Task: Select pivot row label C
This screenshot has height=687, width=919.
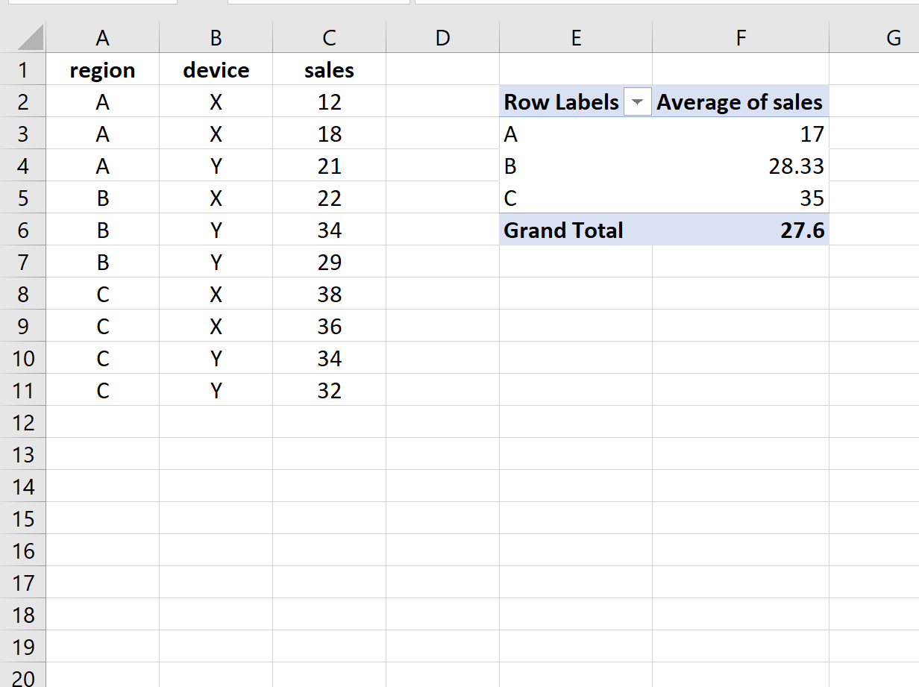Action: (576, 198)
